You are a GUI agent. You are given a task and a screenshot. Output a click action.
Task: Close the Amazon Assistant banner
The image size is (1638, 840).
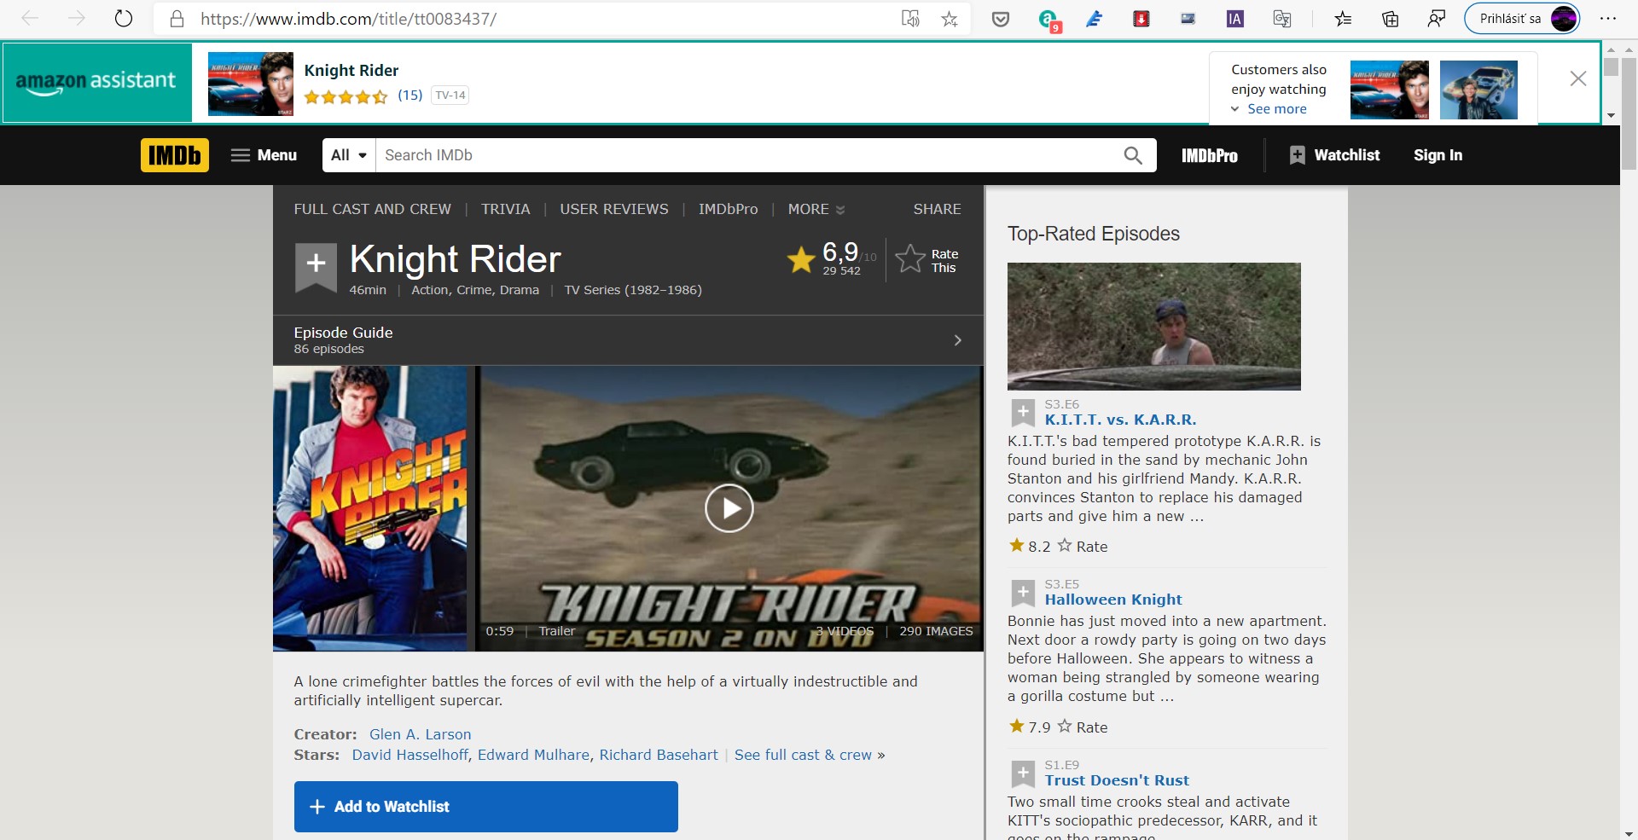[1578, 78]
